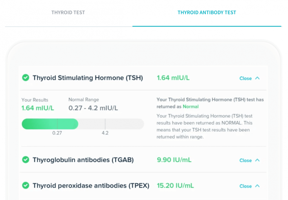Viewport: 288px width, 200px height.
Task: Click the Thyroid Stimulating Hormone (TSH) heading
Action: click(x=88, y=78)
